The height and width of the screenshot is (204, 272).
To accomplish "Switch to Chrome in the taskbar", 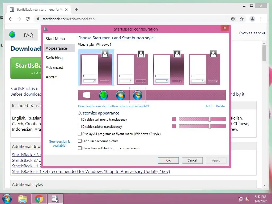I will click(x=39, y=199).
